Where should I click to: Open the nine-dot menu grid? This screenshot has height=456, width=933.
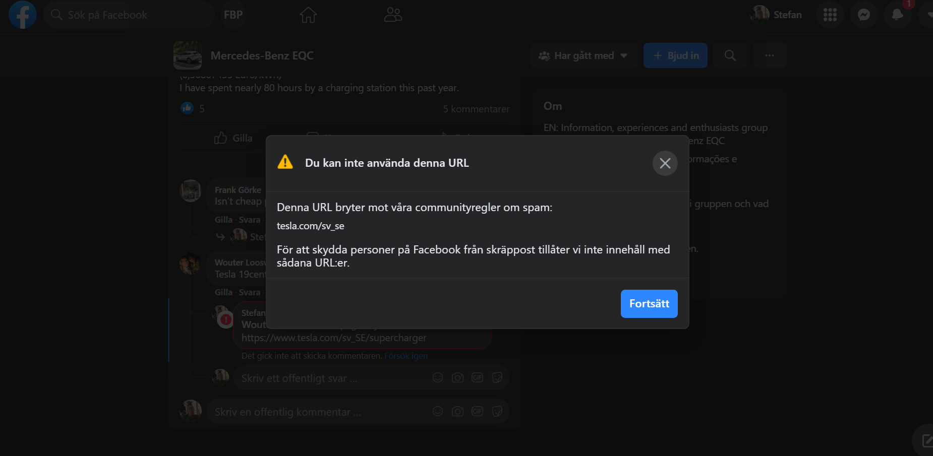pos(830,15)
